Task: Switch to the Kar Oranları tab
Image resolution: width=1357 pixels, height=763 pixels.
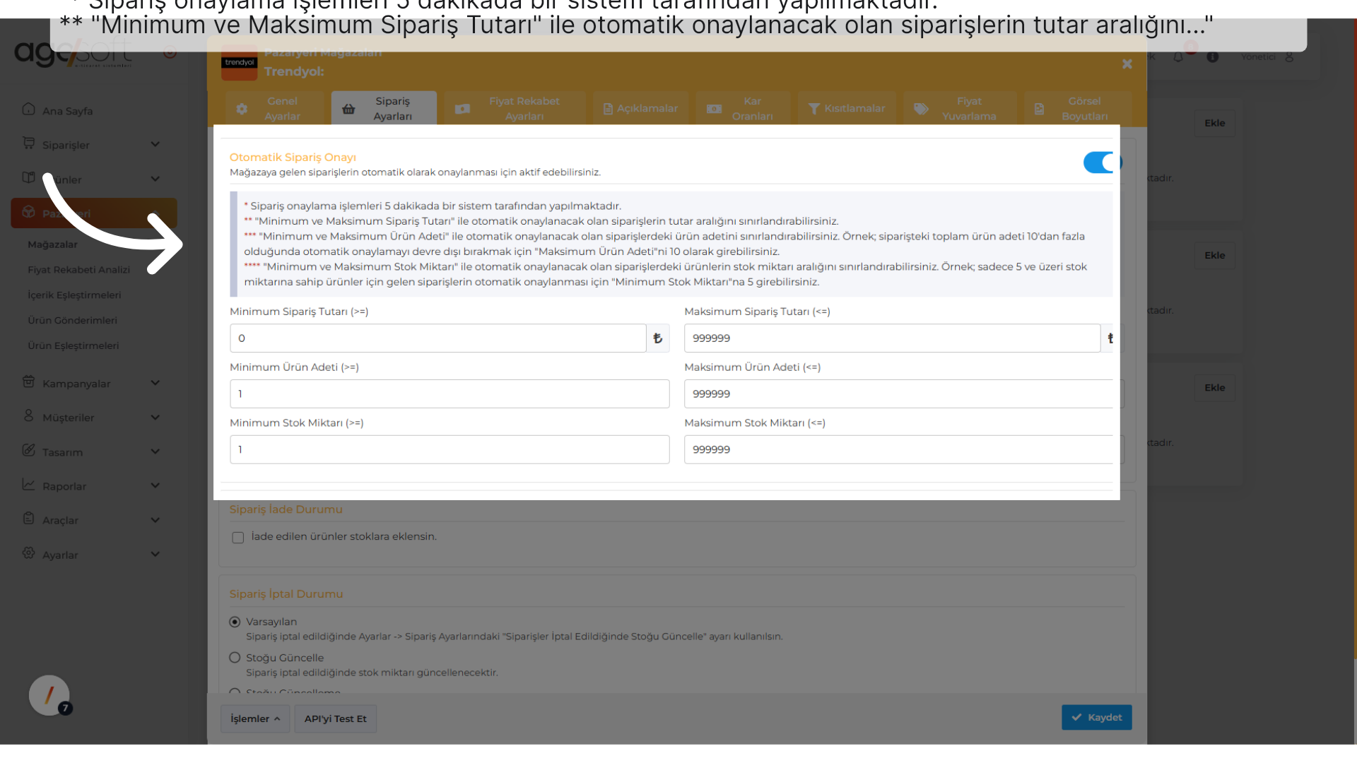Action: tap(743, 109)
